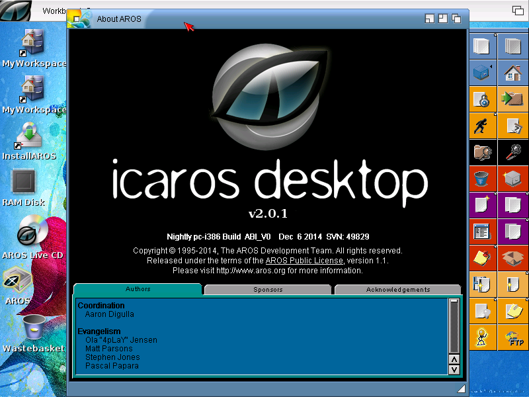Click the 'Copyright © 1995-2014' line
Screen dimensions: 529x397
[x=268, y=251]
